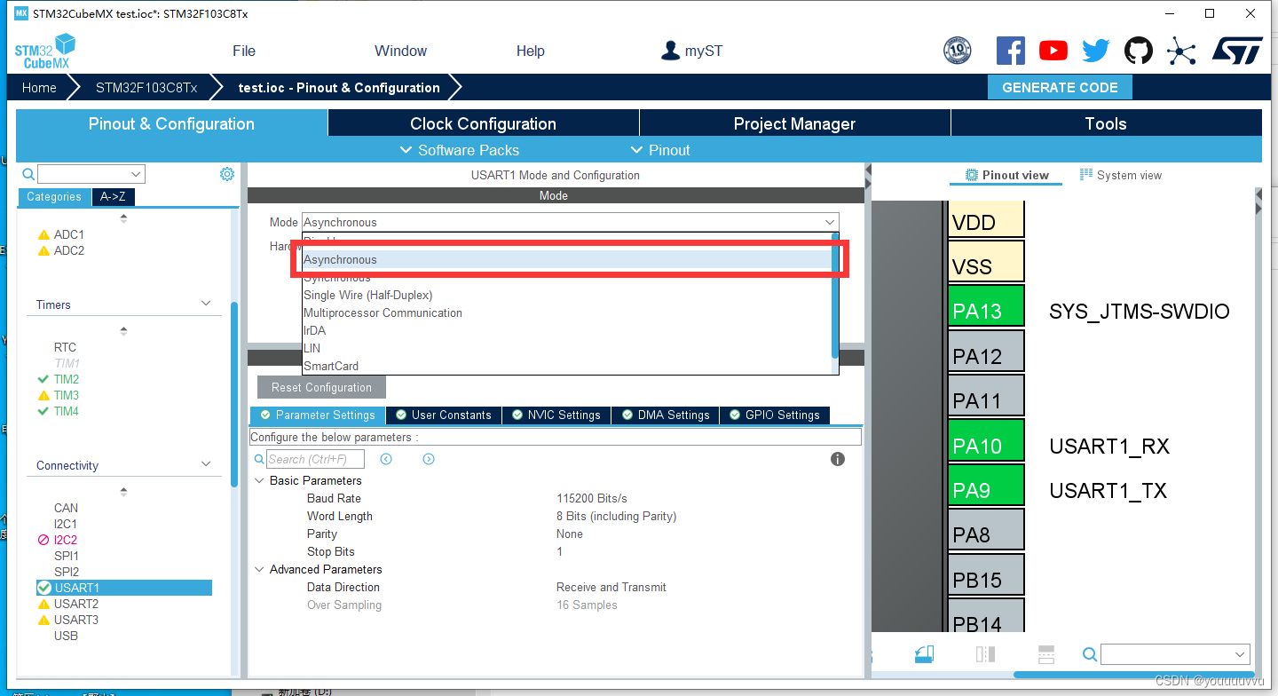Open the ST Twitter icon
The height and width of the screenshot is (696, 1278).
point(1096,51)
